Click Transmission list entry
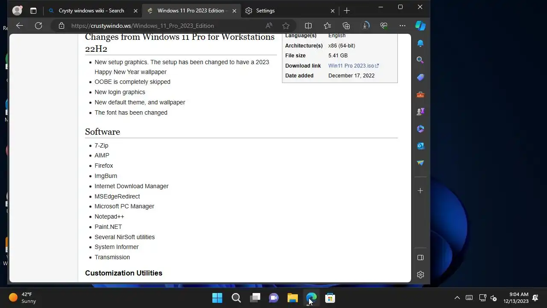This screenshot has height=308, width=547. tap(112, 257)
